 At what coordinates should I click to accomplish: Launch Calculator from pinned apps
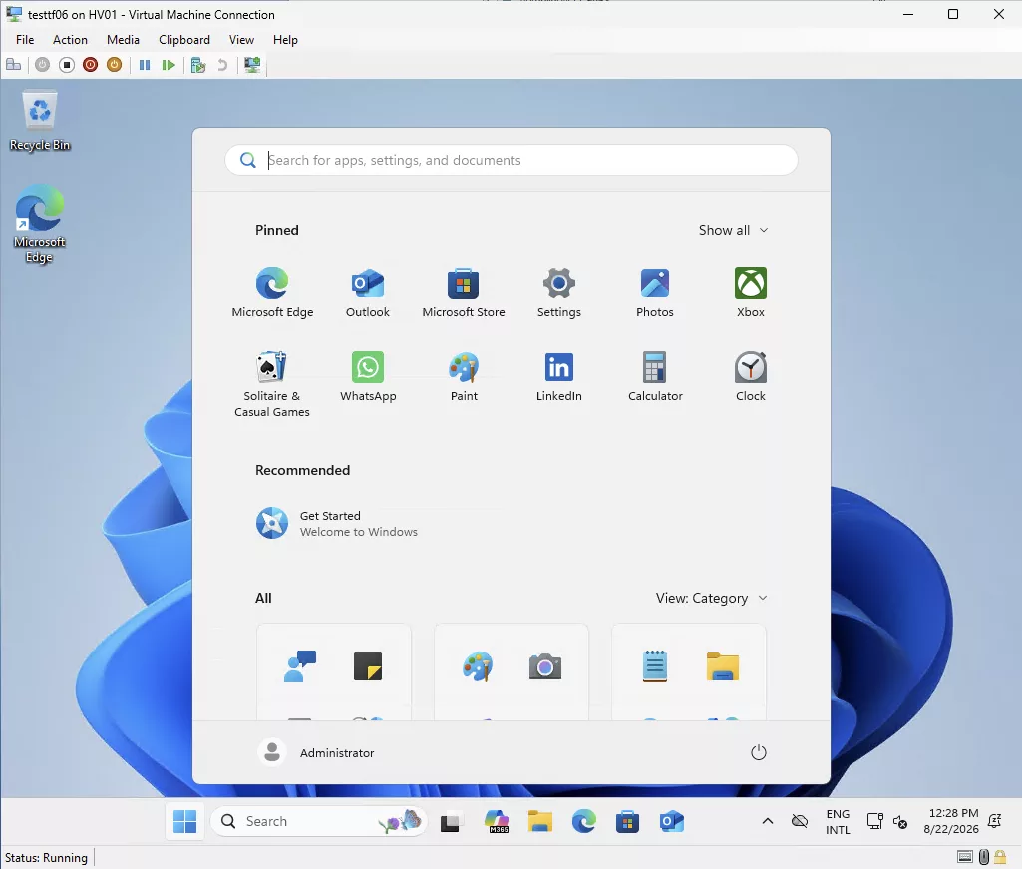click(655, 376)
